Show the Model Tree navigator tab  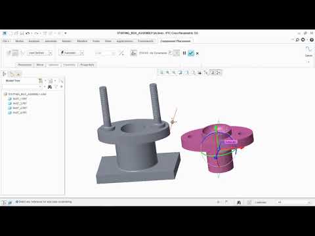click(4, 74)
